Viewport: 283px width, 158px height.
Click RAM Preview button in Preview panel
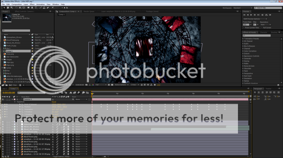tap(270, 15)
